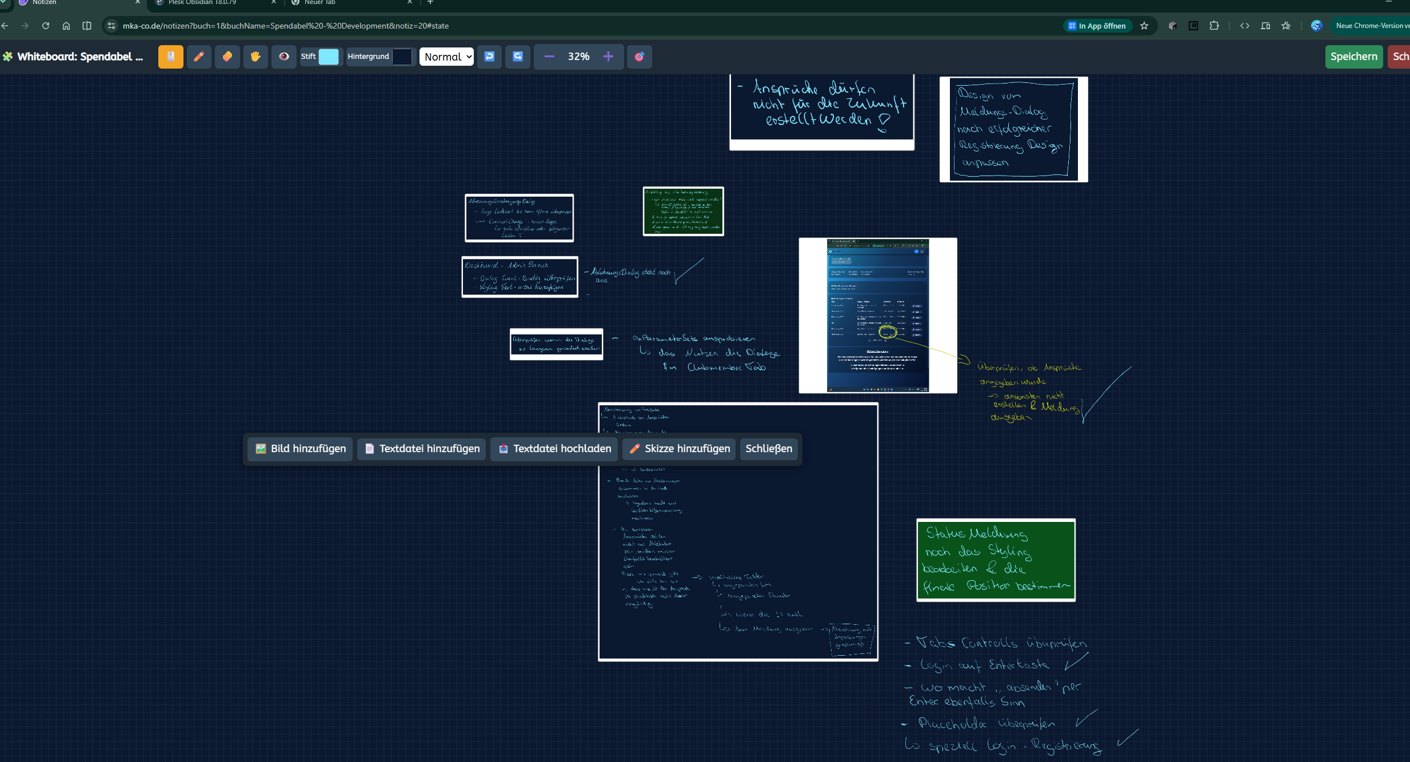Open the Chrome profile avatar
1410x762 pixels.
click(x=1317, y=26)
